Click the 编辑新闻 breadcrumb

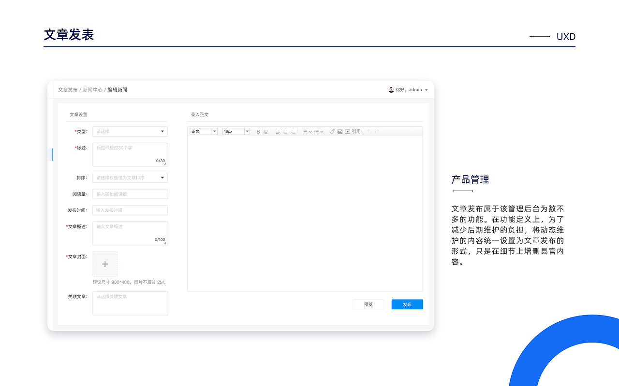tap(118, 90)
